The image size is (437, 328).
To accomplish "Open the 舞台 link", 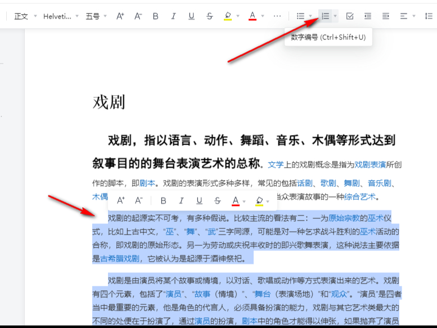I will pos(263,294).
